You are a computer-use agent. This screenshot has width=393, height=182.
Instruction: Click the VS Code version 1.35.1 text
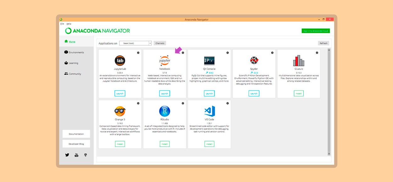point(209,123)
